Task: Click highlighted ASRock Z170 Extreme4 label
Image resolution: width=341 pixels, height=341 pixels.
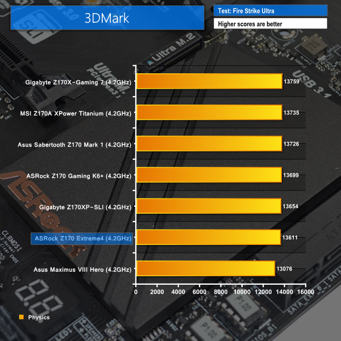Action: [82, 238]
